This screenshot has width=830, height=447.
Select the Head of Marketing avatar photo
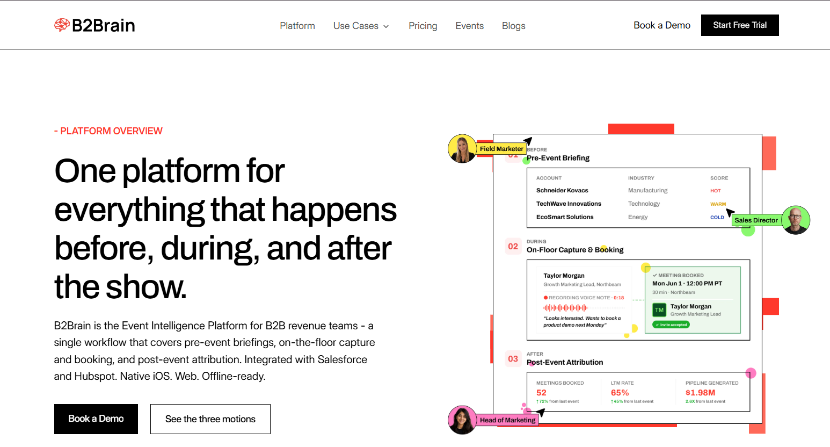462,420
